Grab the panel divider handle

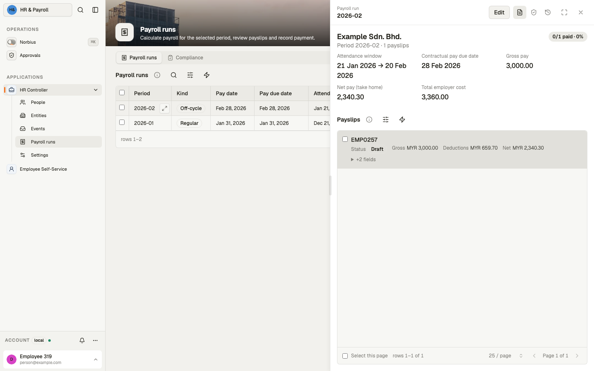tap(330, 185)
